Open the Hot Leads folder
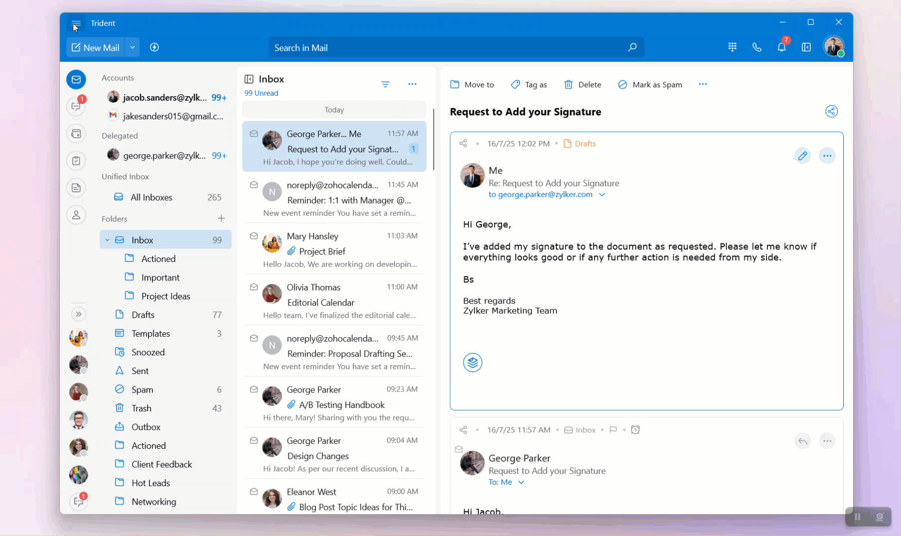The image size is (901, 536). pyautogui.click(x=166, y=483)
